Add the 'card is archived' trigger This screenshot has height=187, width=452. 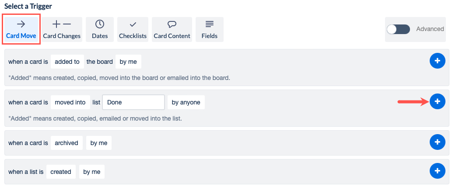coord(437,142)
